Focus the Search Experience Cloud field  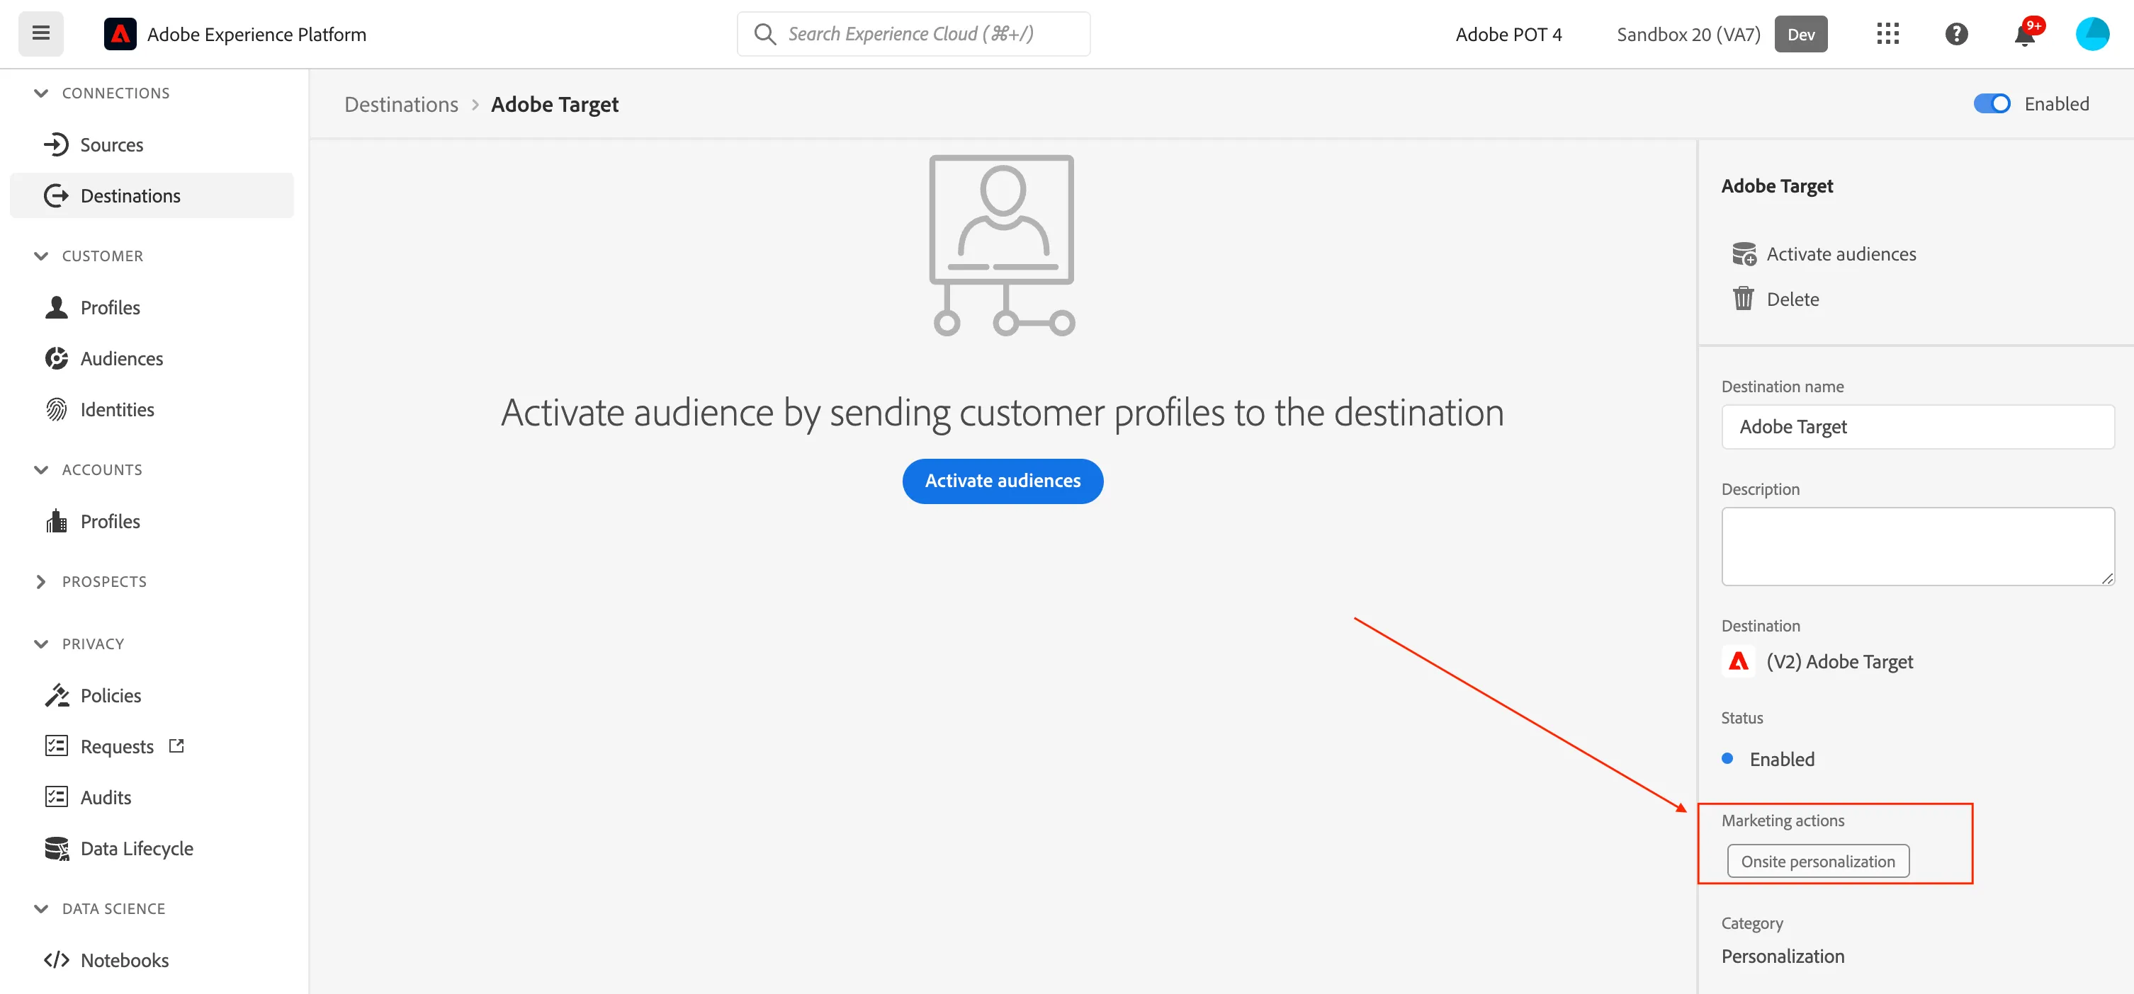pos(913,34)
